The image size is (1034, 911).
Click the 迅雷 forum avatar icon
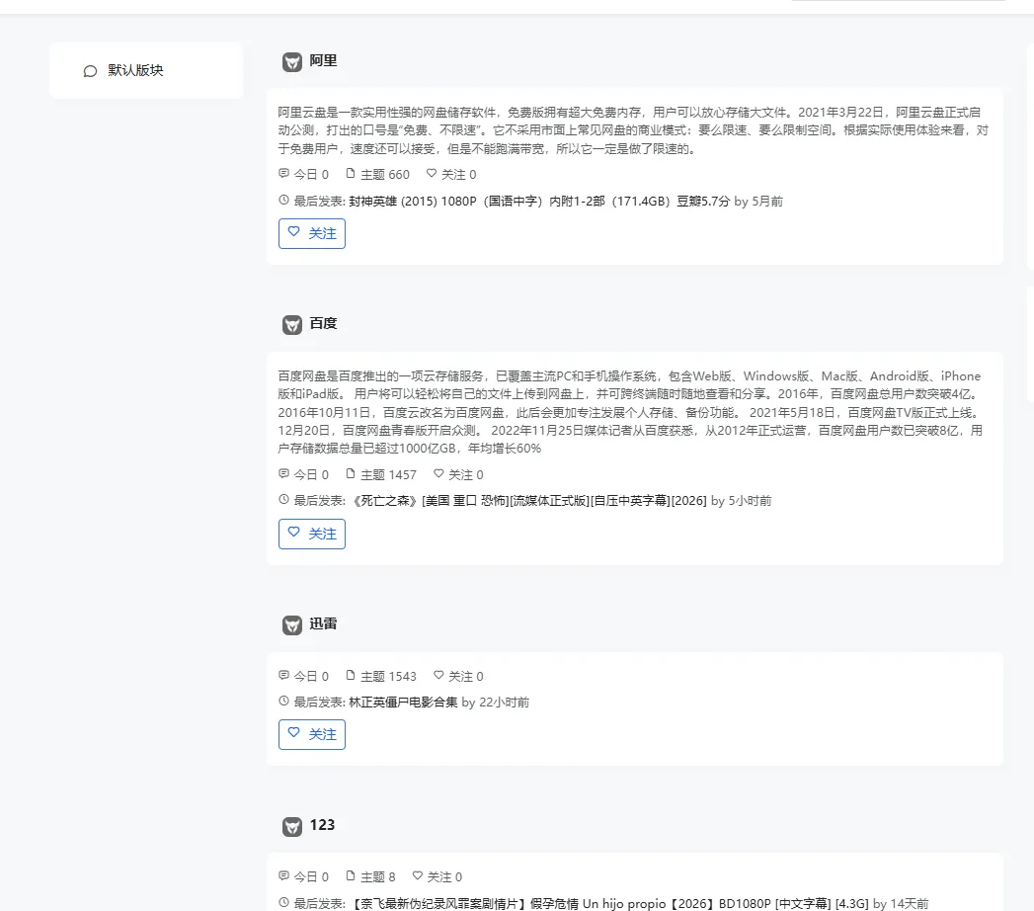[x=292, y=624]
